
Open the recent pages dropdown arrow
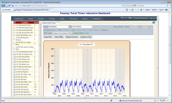pyautogui.click(x=10, y=6)
